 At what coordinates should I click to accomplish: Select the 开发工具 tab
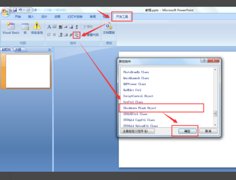(122, 17)
